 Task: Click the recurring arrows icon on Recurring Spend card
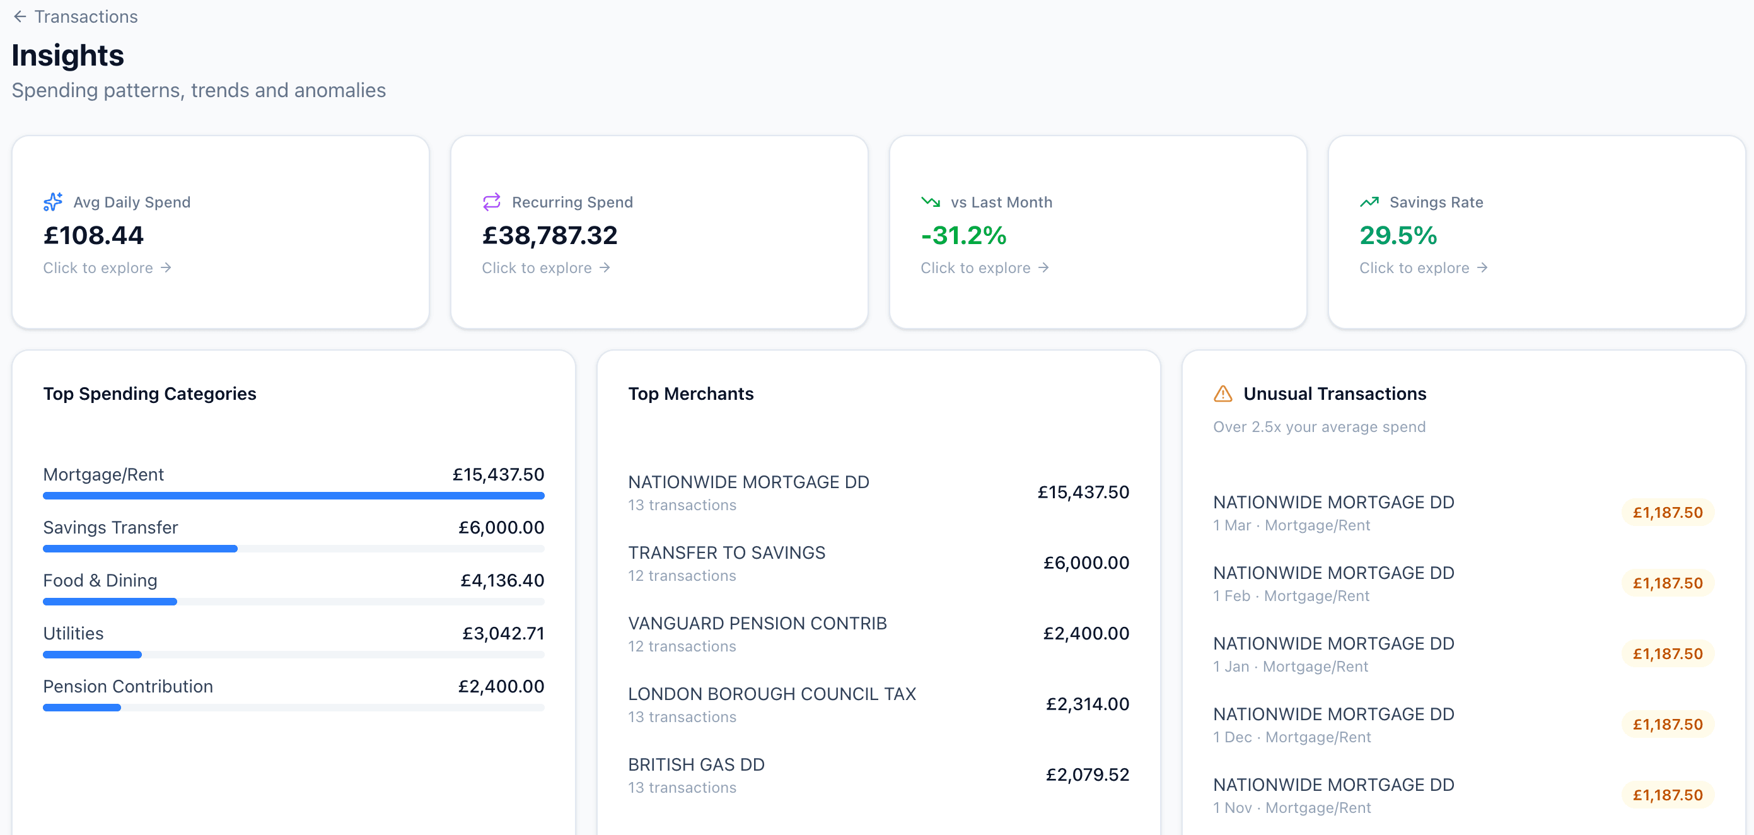click(x=492, y=202)
